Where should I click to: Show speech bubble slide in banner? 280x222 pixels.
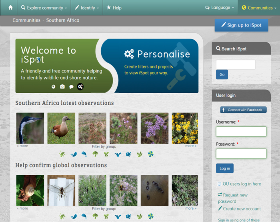[x=71, y=87]
